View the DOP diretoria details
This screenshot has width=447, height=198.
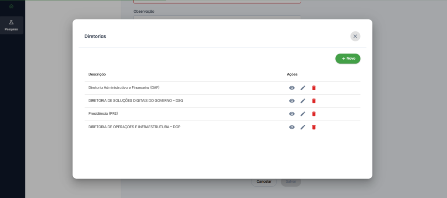coord(292,127)
